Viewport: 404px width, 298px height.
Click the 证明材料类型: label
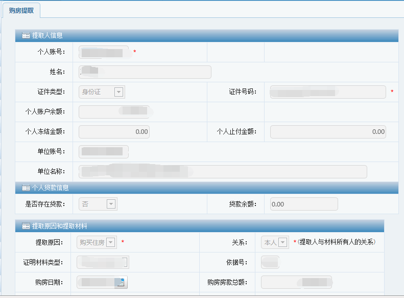click(43, 262)
